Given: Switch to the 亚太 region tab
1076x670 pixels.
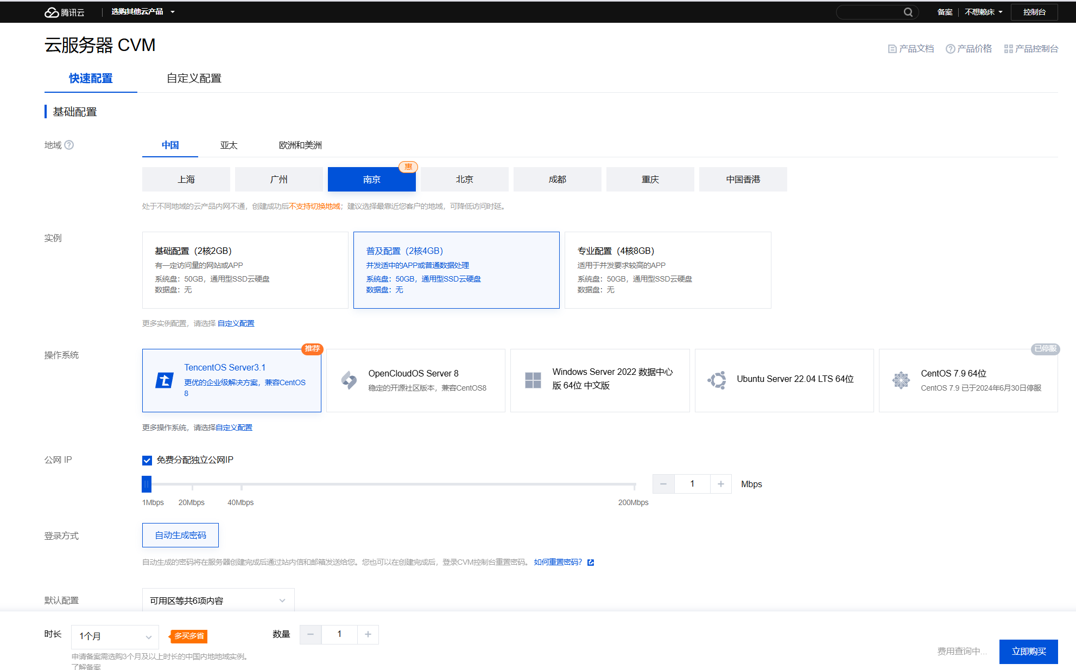Looking at the screenshot, I should click(229, 145).
